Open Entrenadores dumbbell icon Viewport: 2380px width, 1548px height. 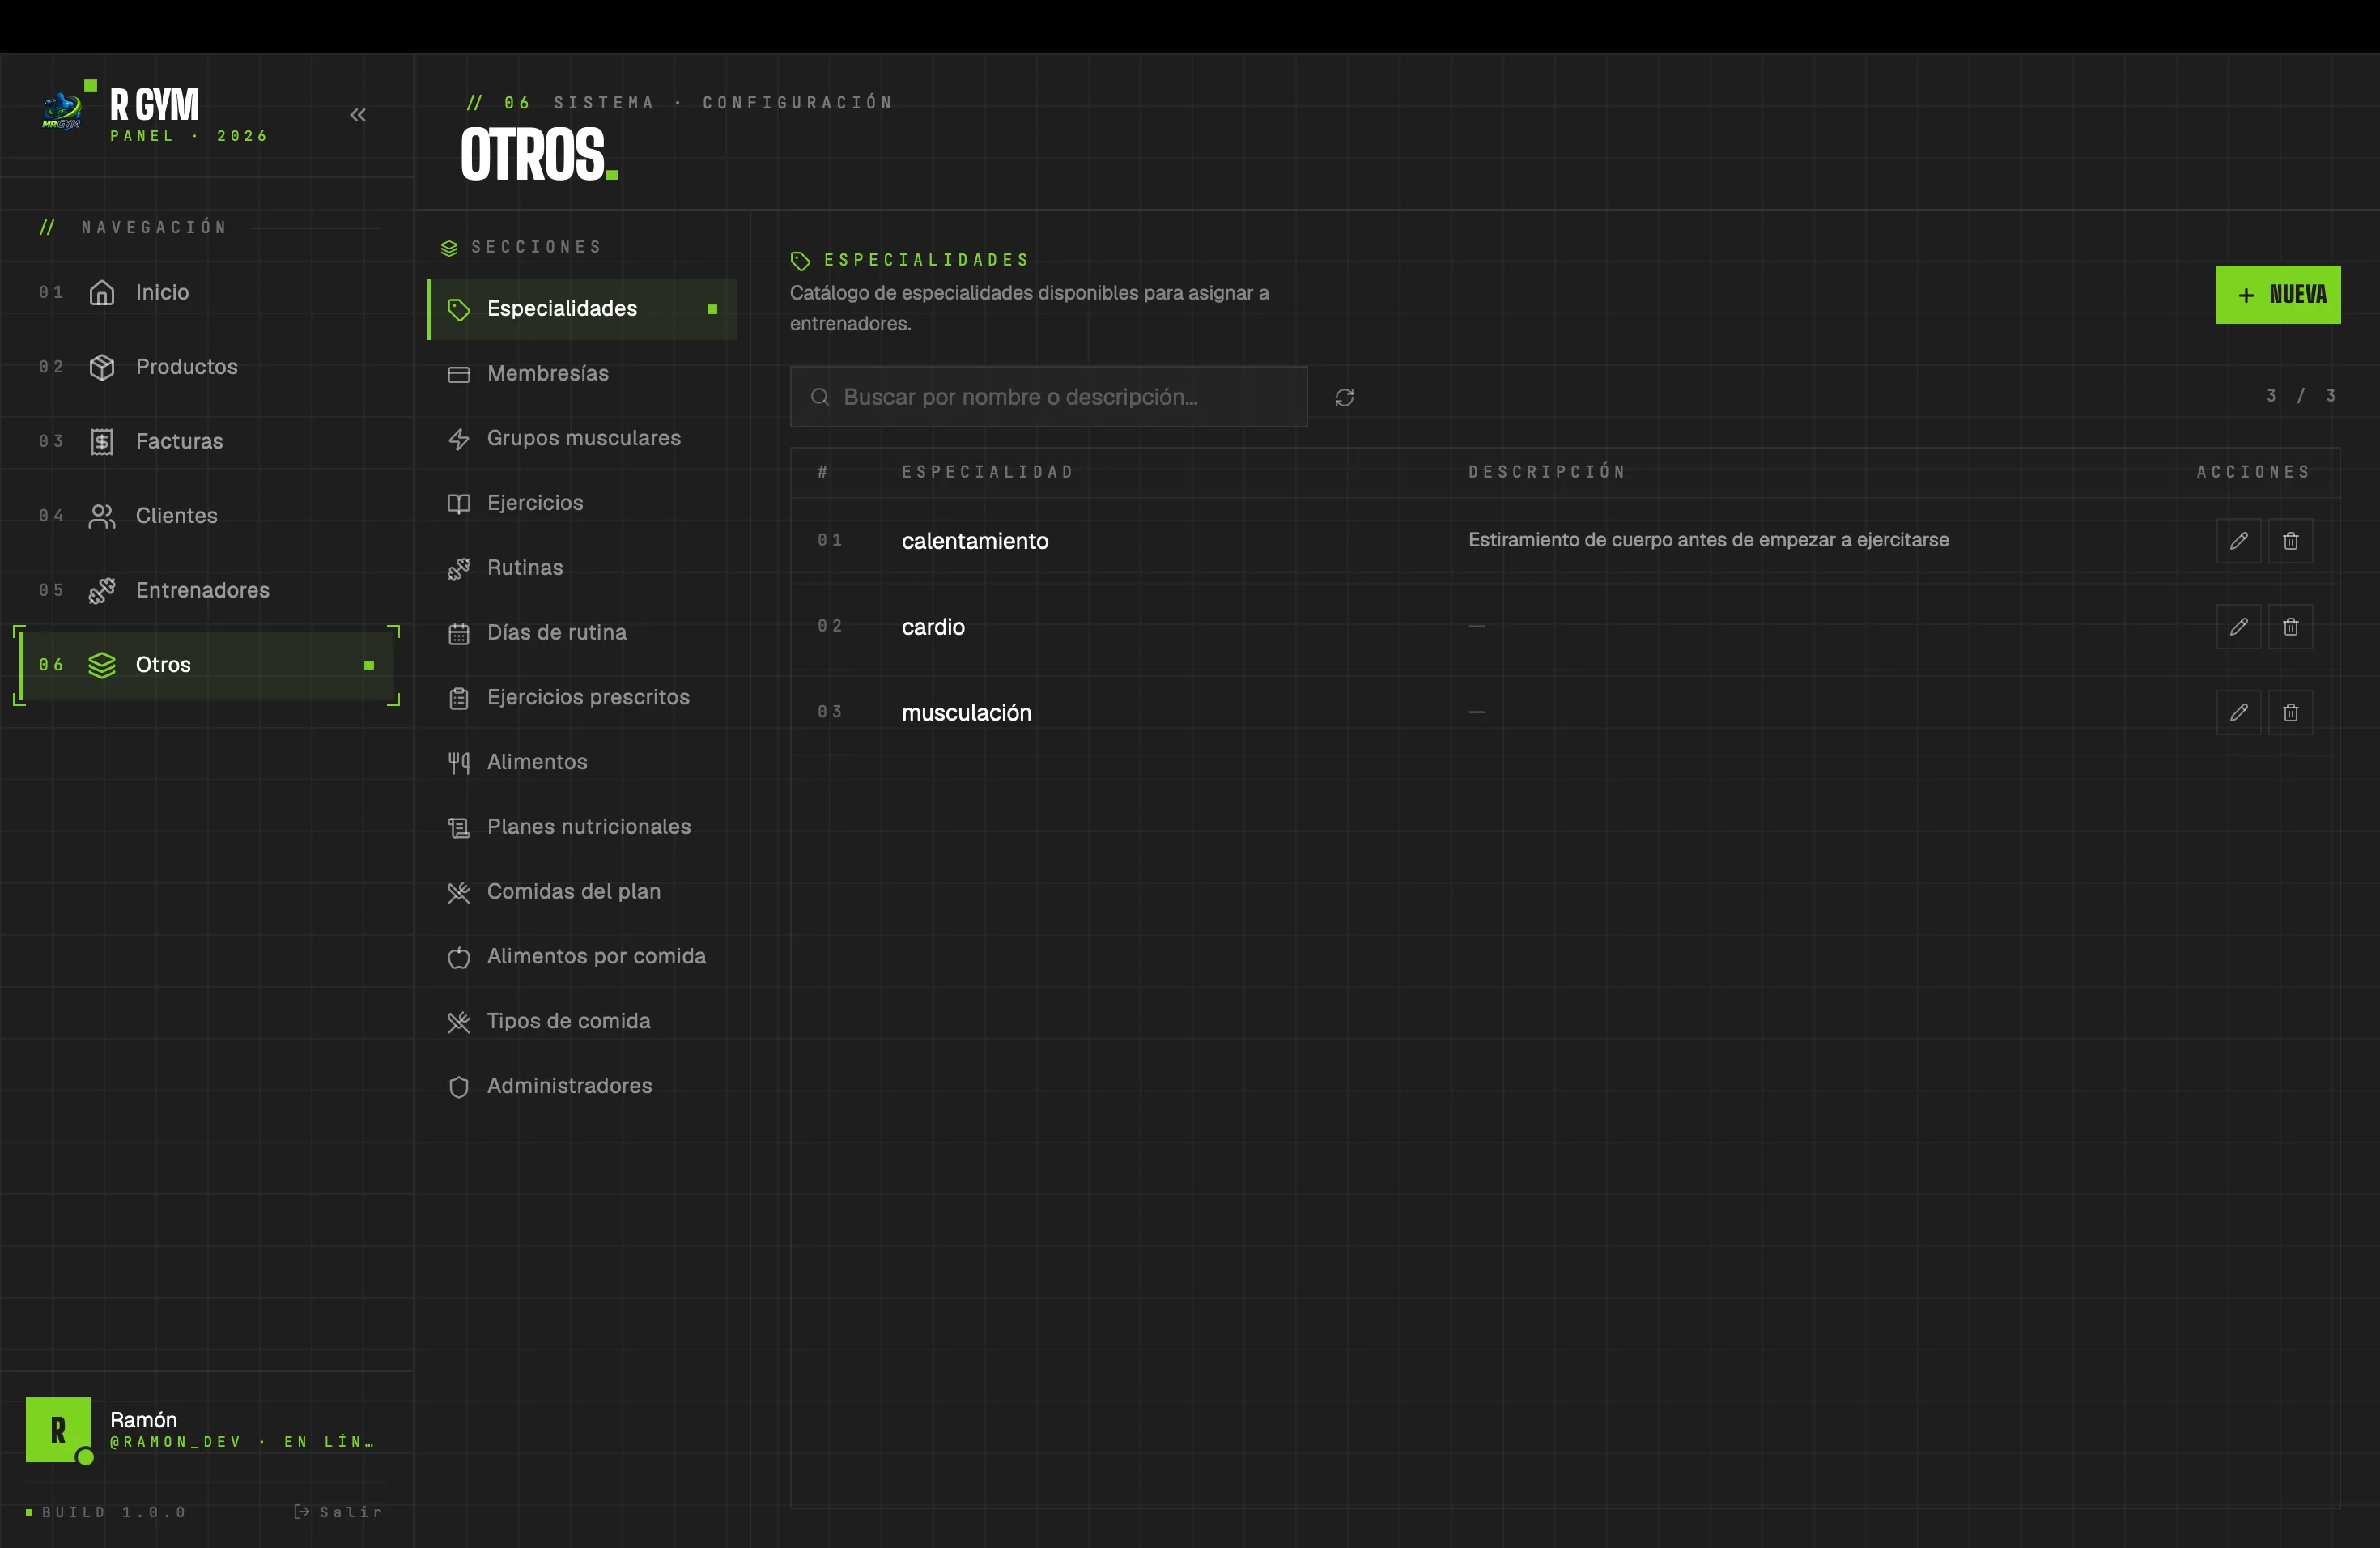click(x=102, y=590)
